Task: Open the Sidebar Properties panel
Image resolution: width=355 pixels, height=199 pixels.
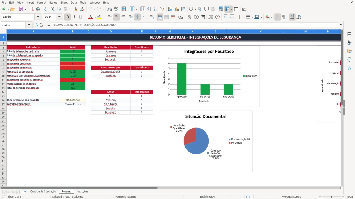Action: click(x=349, y=34)
